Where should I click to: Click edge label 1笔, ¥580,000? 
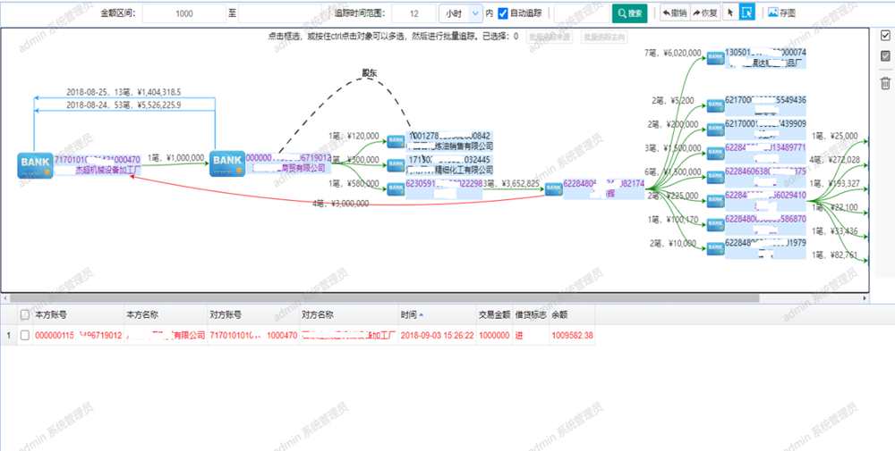pyautogui.click(x=354, y=183)
